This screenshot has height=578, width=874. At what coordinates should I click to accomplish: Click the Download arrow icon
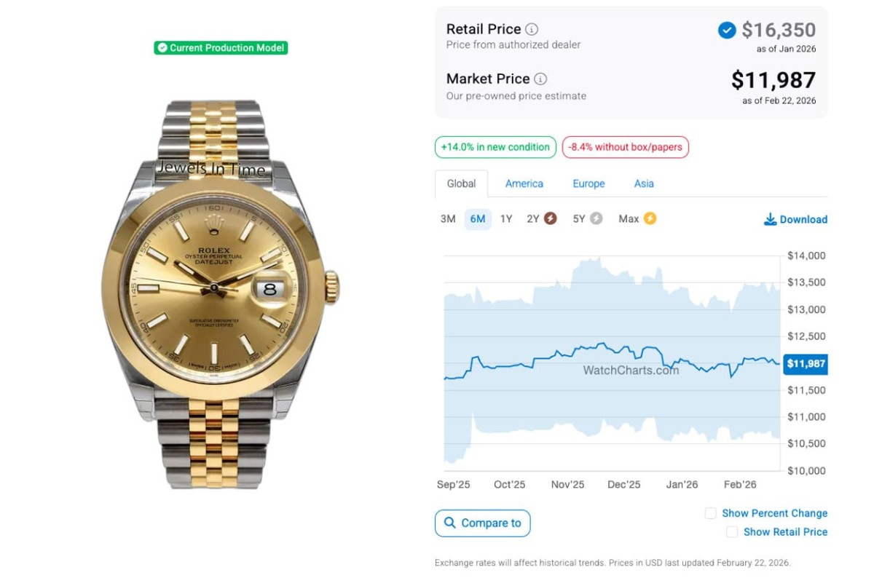pos(770,219)
